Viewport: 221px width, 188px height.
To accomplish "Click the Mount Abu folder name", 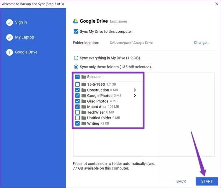I will [96, 107].
